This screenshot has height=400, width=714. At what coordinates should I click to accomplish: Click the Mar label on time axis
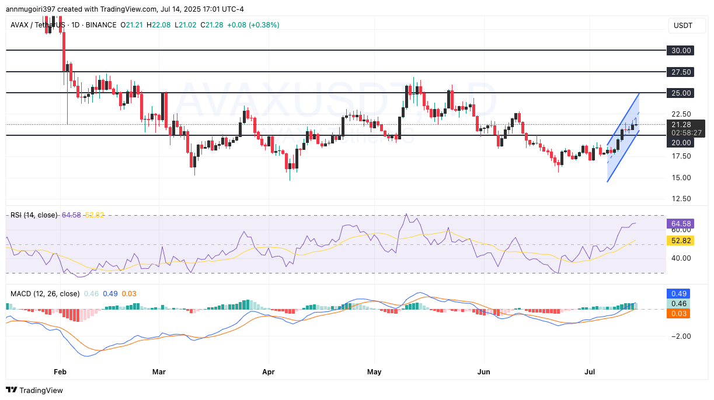159,371
